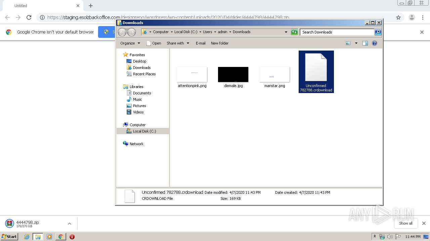Show hidden system tray icons
This screenshot has width=430, height=241.
tap(375, 236)
